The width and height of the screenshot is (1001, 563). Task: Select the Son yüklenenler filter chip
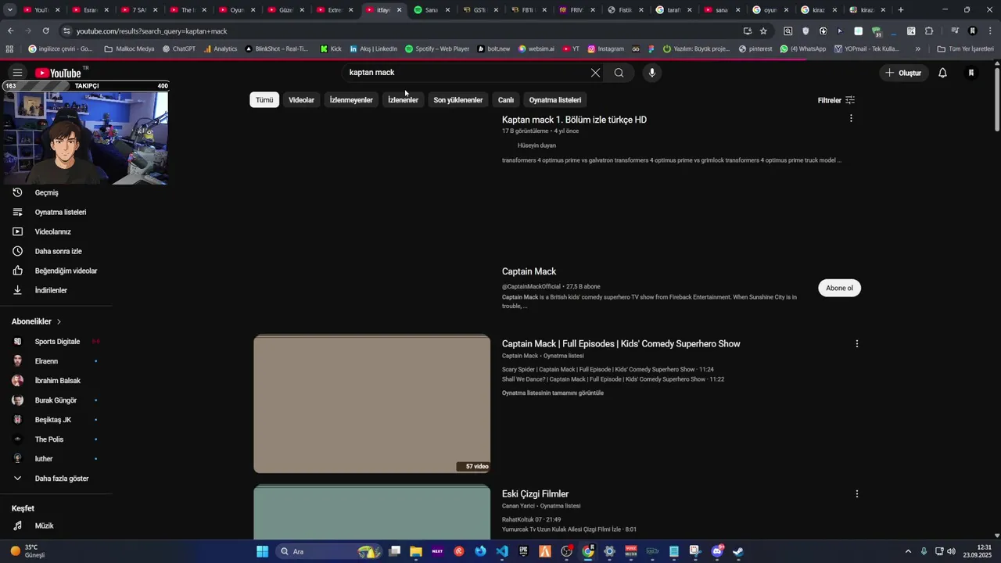point(458,100)
